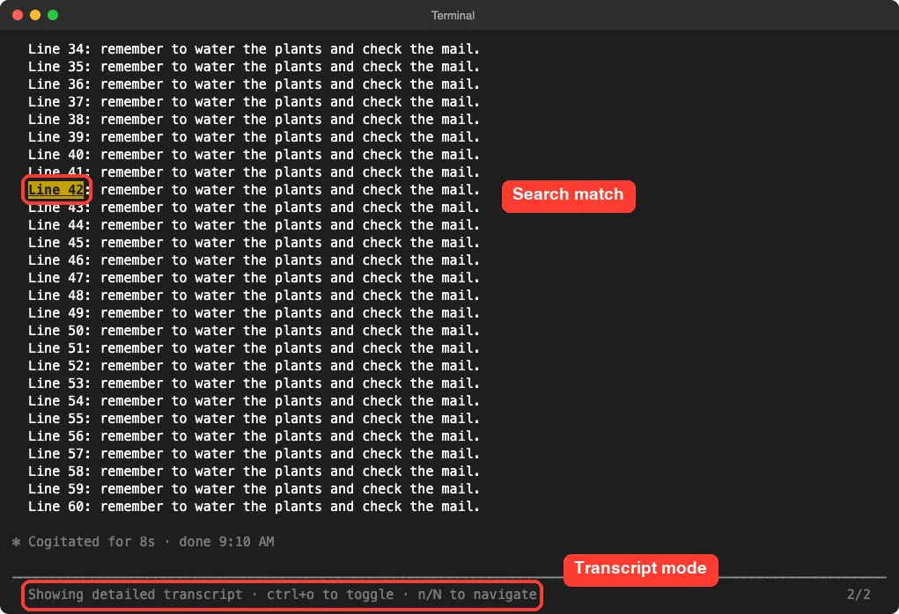Click the text of Line 34
The height and width of the screenshot is (614, 899).
click(254, 49)
